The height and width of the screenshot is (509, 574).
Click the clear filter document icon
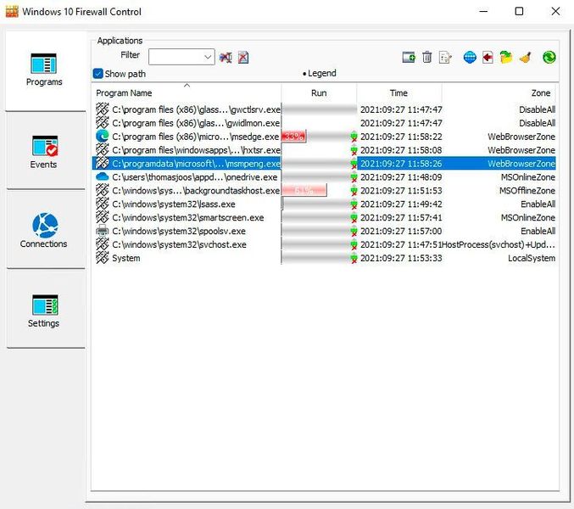pos(243,57)
